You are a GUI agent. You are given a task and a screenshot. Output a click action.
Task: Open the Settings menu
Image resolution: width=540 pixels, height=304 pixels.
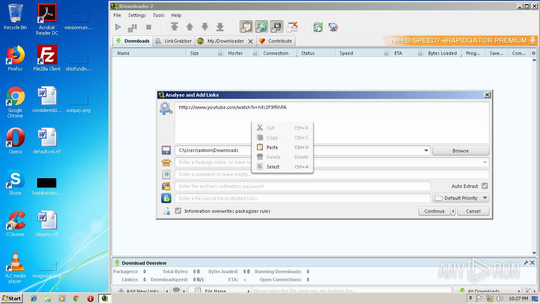[x=137, y=15]
